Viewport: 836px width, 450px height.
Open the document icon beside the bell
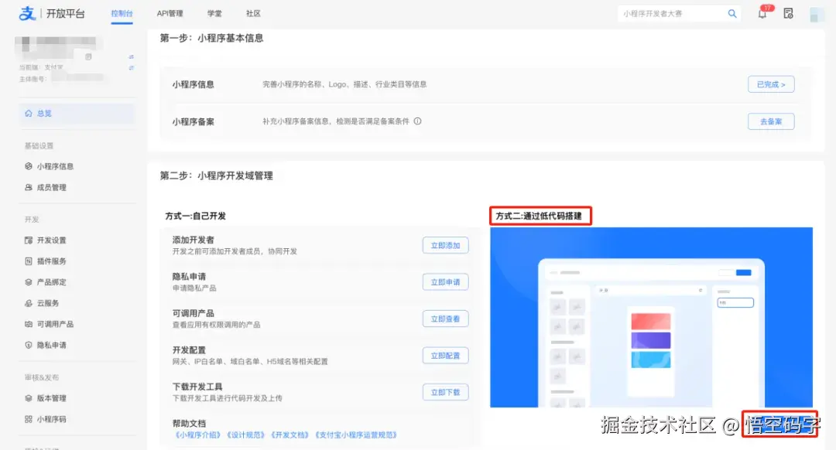pos(788,14)
